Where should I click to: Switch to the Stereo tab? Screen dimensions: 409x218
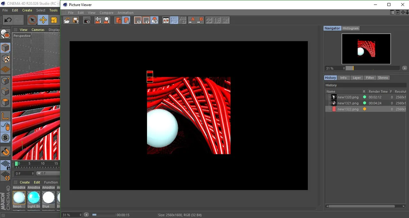click(383, 78)
